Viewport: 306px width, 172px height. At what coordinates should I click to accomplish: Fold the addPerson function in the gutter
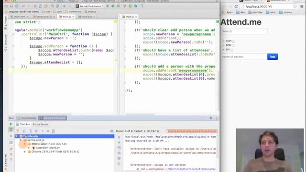[x=13, y=46]
